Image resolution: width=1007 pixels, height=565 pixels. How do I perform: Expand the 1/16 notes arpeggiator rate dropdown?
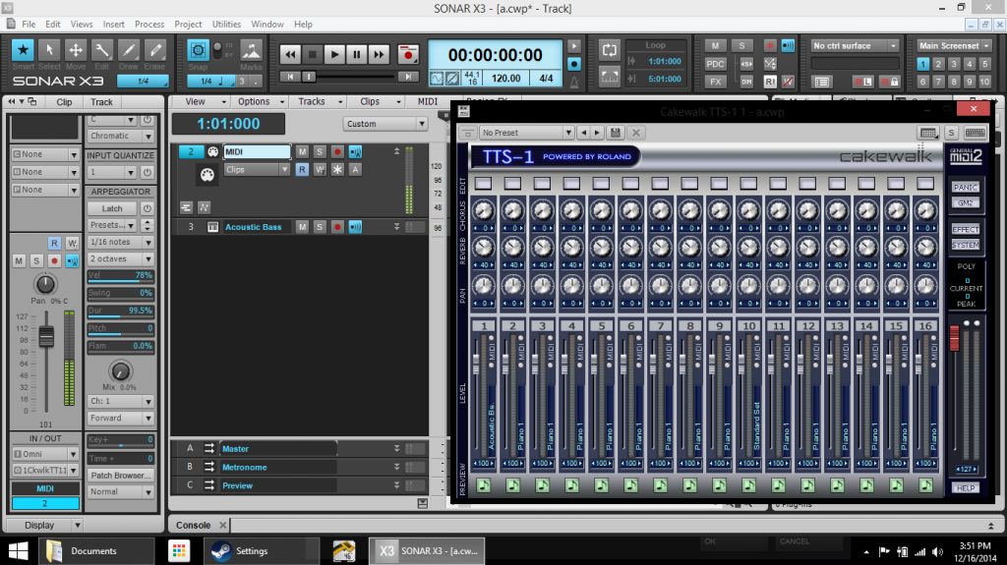click(x=120, y=242)
